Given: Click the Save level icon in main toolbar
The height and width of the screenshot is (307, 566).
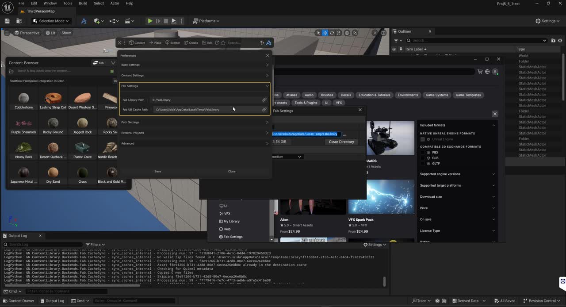Looking at the screenshot, I should point(7,21).
